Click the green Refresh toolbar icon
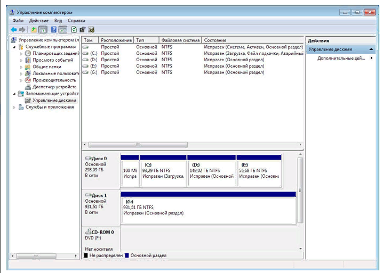 pos(74,30)
